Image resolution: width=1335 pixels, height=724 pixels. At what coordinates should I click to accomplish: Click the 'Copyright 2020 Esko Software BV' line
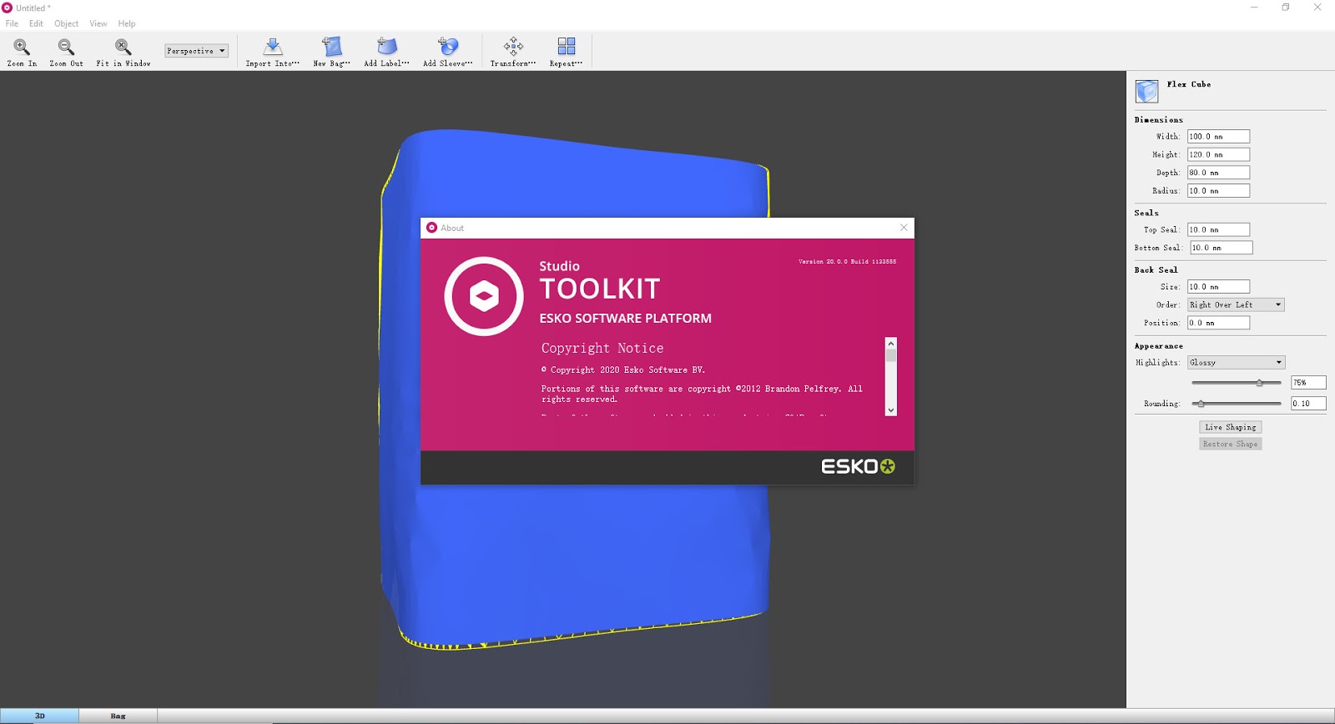coord(623,370)
